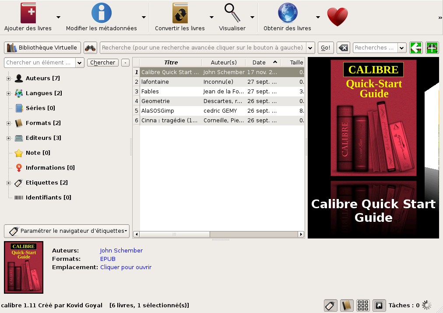Click the large Calibre Quick Start cover

pos(373,118)
